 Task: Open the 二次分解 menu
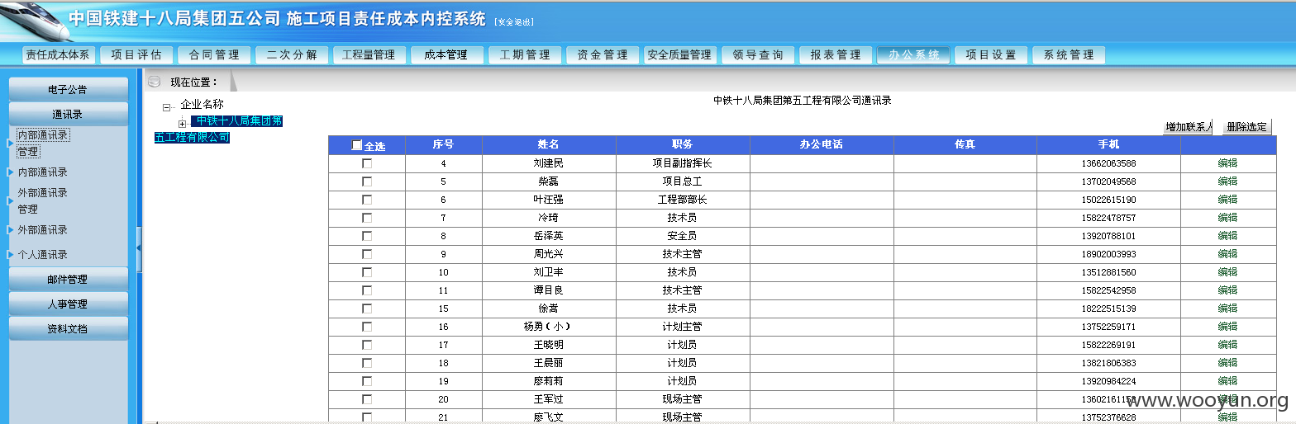(292, 54)
